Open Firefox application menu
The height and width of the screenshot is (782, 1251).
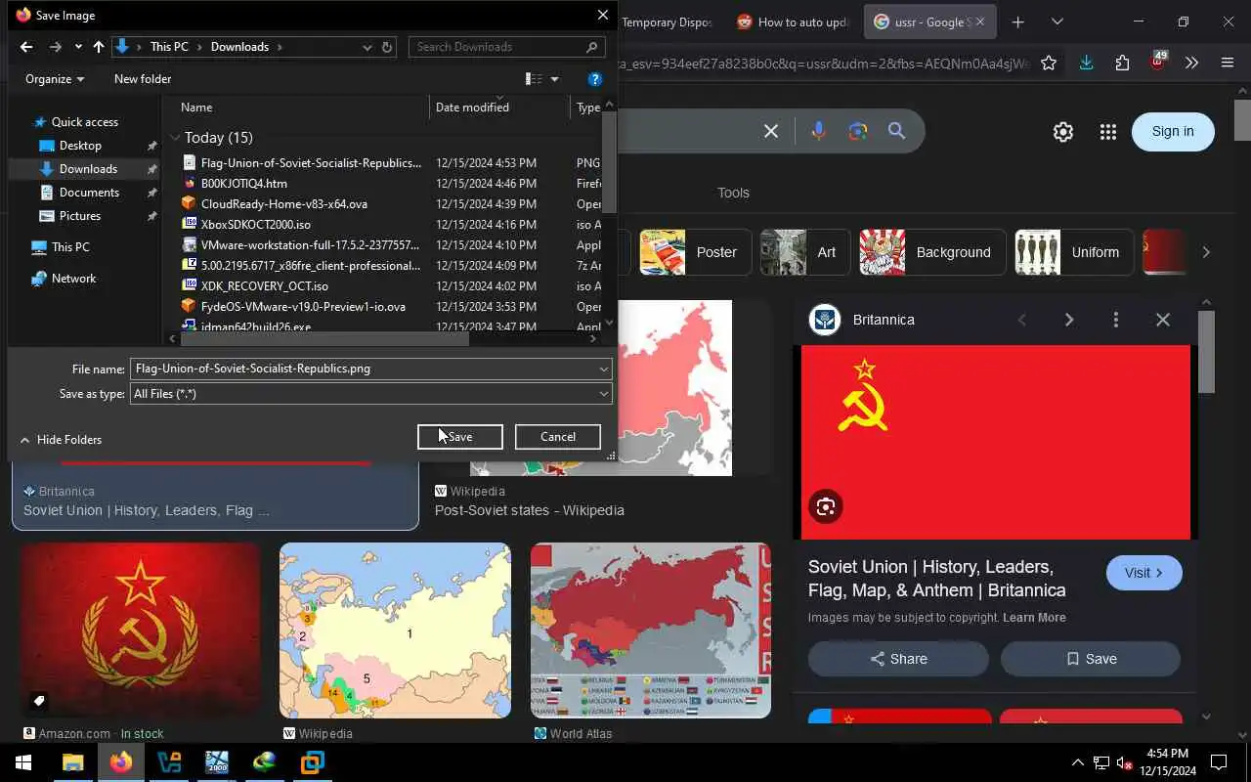pyautogui.click(x=1228, y=63)
